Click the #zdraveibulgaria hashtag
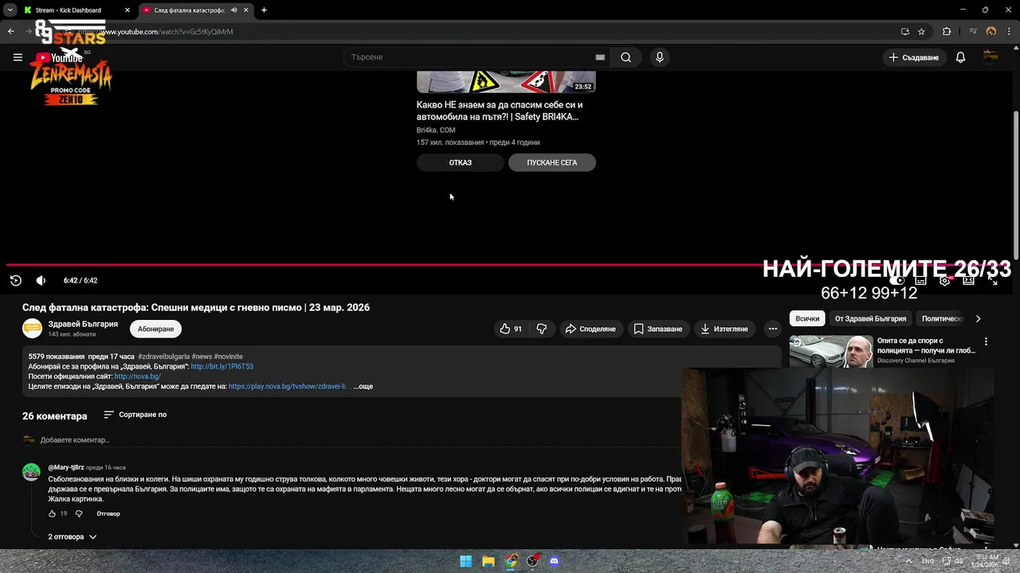Viewport: 1020px width, 573px height. click(163, 357)
